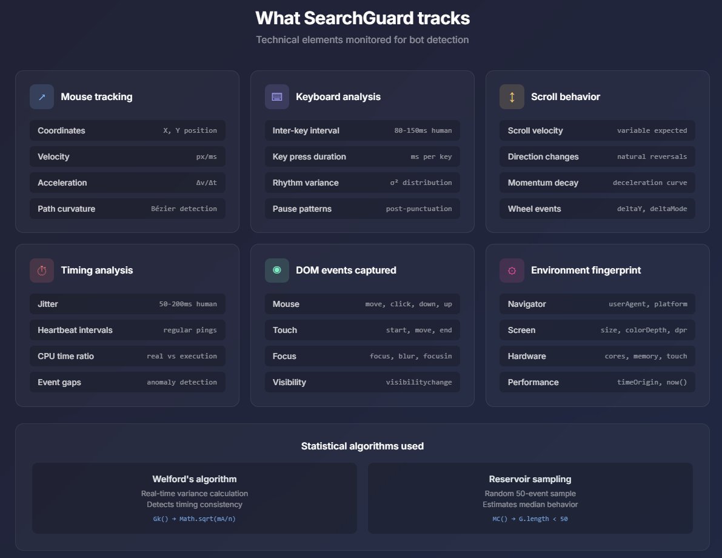The image size is (722, 558).
Task: Select the Velocity px/ms row
Action: pos(127,156)
